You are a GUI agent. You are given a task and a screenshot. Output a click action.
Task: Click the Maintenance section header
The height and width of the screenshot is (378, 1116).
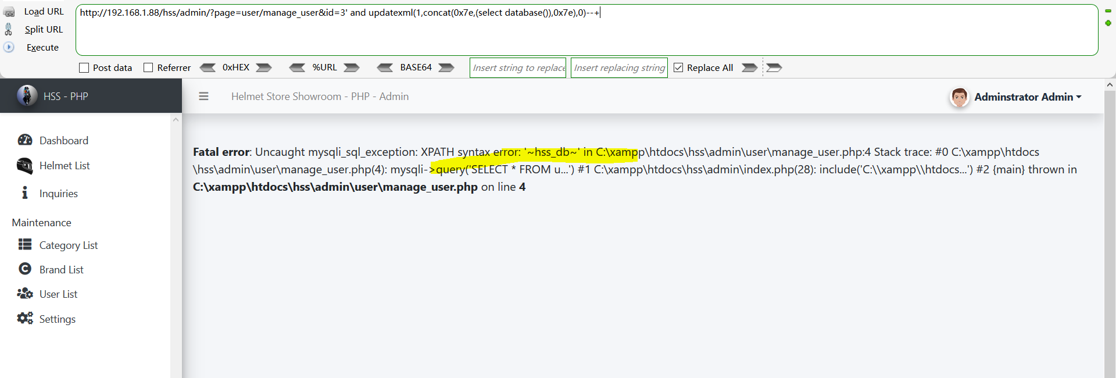[x=41, y=223]
